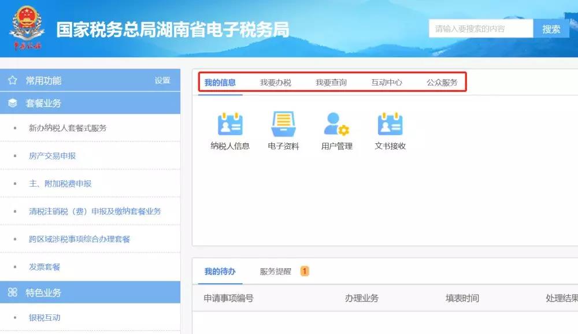The image size is (578, 334).
Task: Click the tax bureau emblem logo
Action: (x=26, y=28)
